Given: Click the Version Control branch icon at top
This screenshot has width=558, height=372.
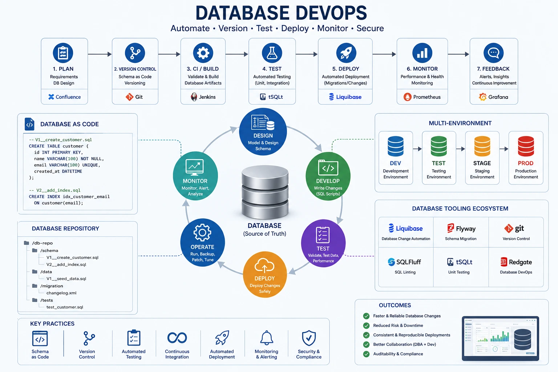Looking at the screenshot, I should (x=135, y=53).
